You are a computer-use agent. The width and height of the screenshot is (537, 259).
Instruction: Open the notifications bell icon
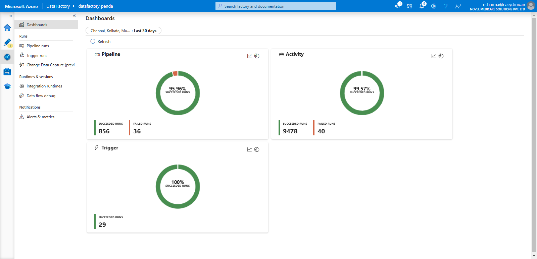422,6
